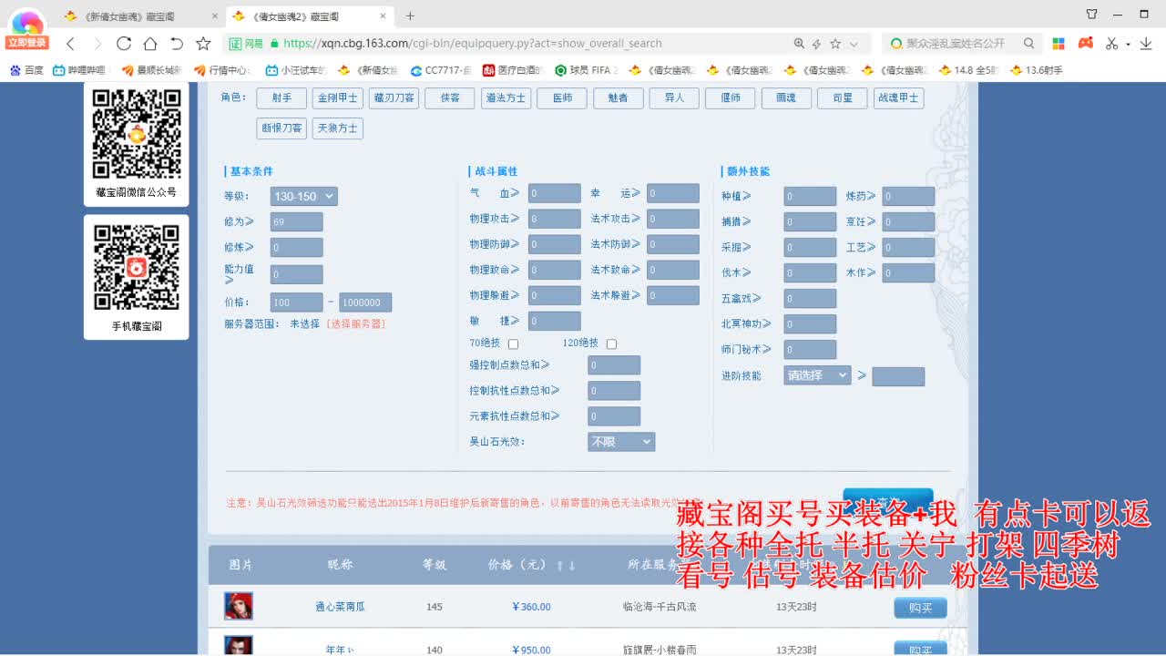Refresh the current page

click(123, 43)
